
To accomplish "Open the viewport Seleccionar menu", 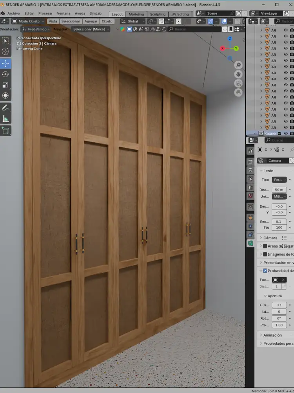I will pos(71,21).
